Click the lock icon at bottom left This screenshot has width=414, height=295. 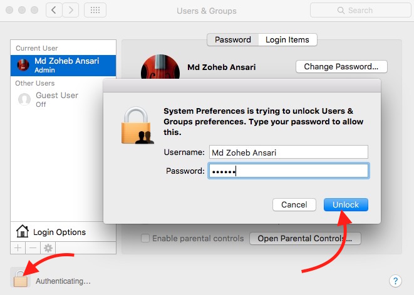pos(20,279)
